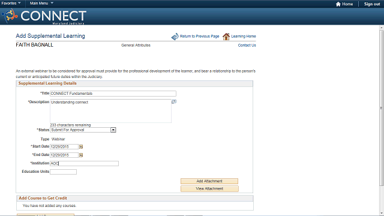
Task: Click the Return to Previous Page link
Action: 199,36
